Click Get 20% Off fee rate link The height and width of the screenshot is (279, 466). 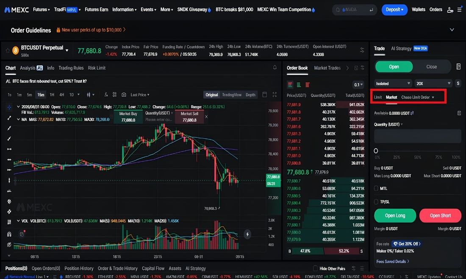pos(407,244)
